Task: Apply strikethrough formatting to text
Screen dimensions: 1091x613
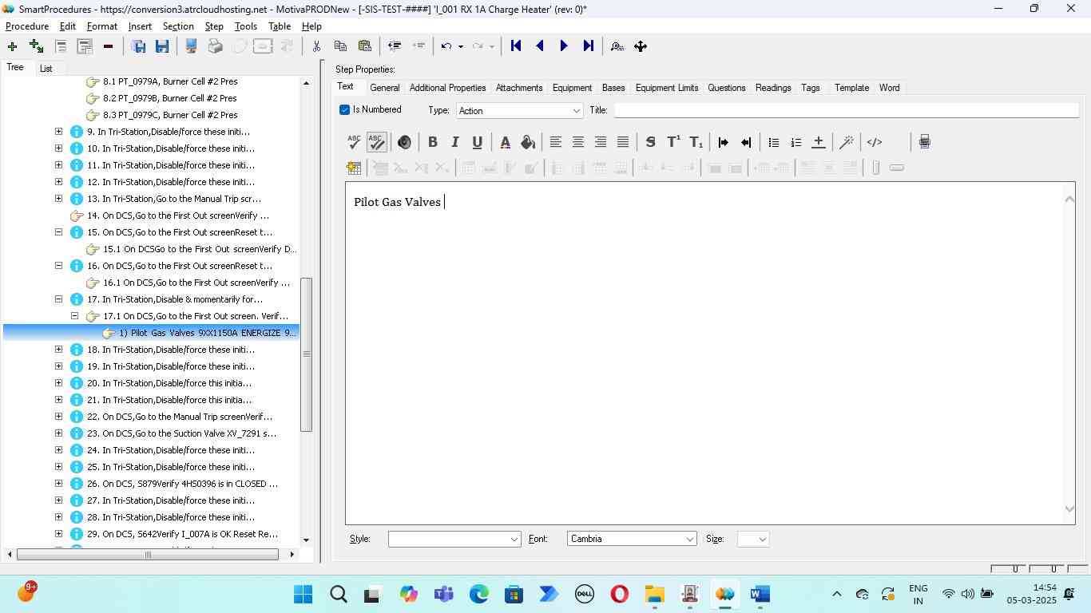Action: click(650, 142)
